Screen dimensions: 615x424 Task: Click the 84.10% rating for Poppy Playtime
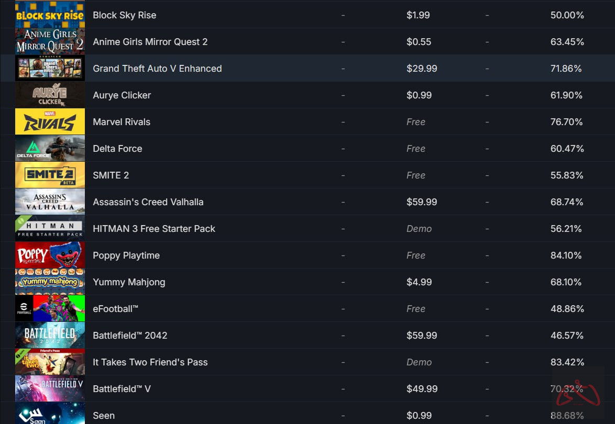click(567, 255)
